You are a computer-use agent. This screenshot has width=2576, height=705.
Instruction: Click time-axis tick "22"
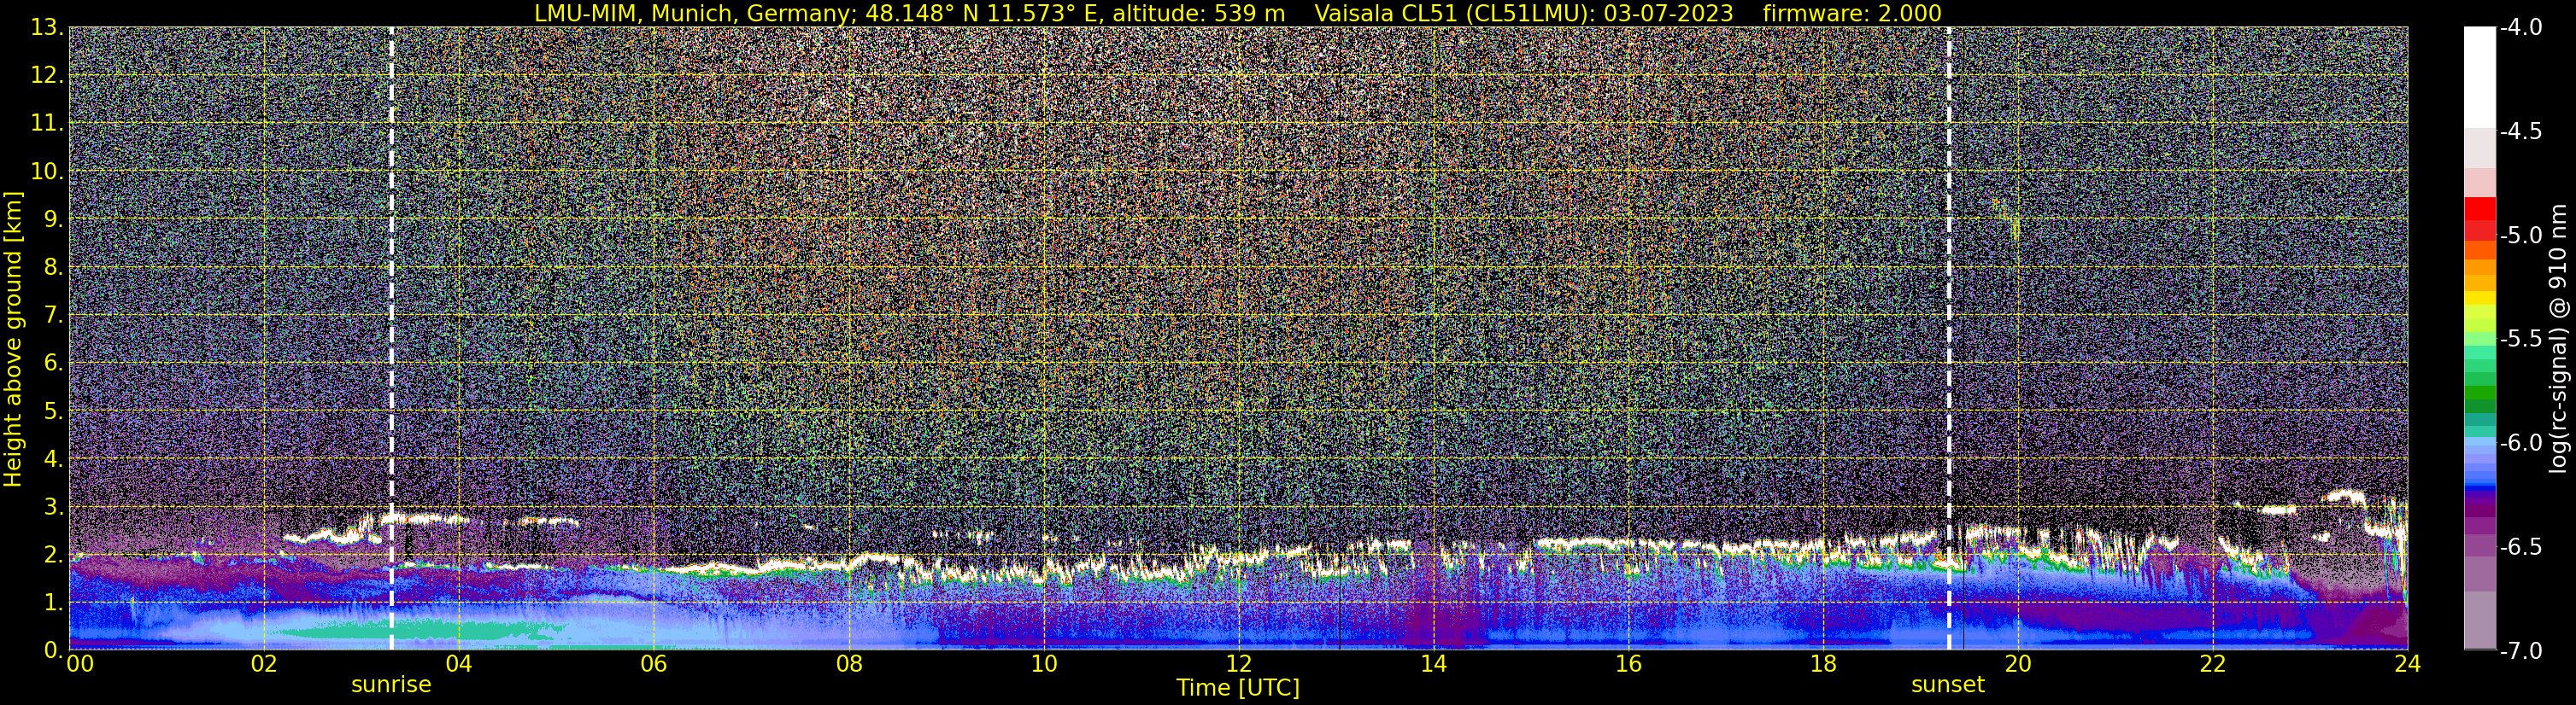[2213, 664]
